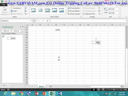
Task: Click the cell containing 67
Action: point(56,57)
